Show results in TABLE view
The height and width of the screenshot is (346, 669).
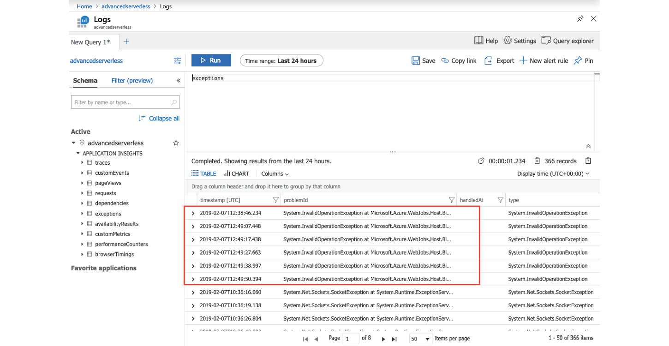coord(204,174)
